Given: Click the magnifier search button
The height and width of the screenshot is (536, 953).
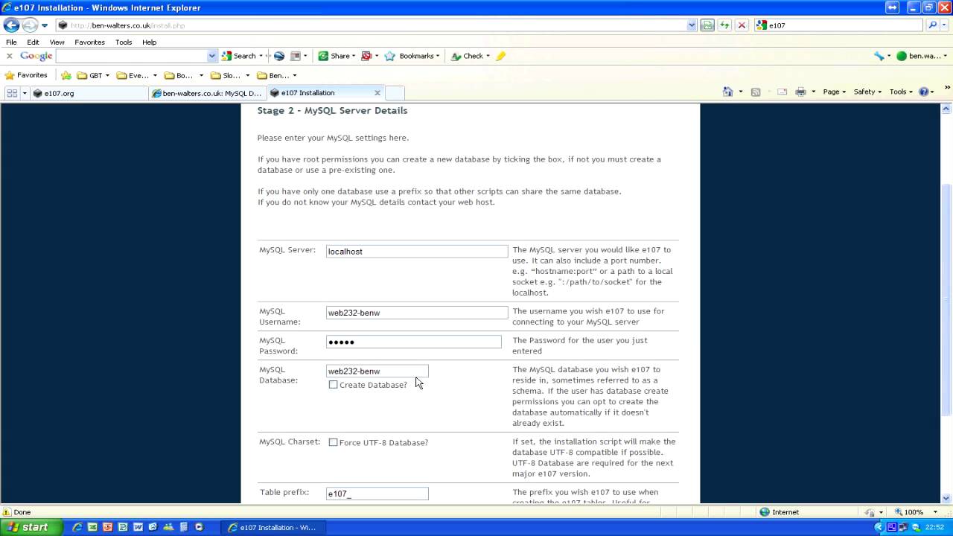Looking at the screenshot, I should tap(932, 25).
